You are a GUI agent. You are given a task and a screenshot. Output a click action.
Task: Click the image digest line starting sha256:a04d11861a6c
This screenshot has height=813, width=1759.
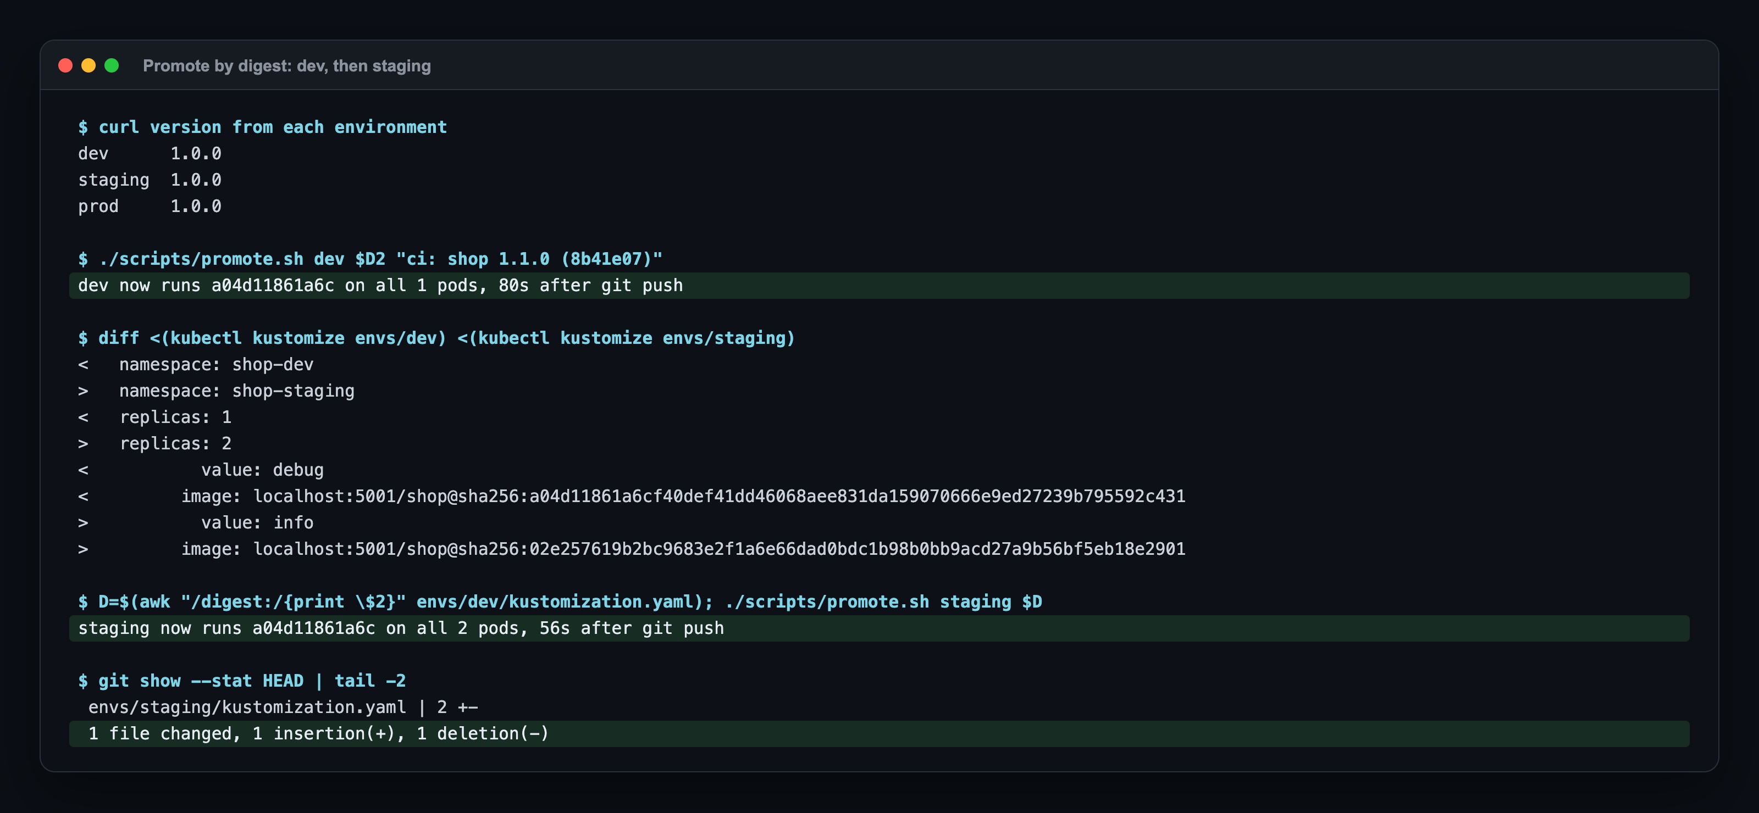pos(632,496)
